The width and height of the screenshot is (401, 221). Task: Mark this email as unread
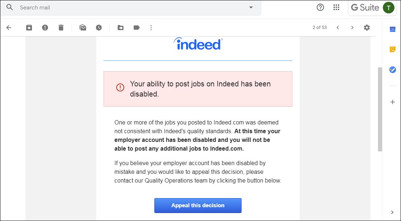[83, 28]
